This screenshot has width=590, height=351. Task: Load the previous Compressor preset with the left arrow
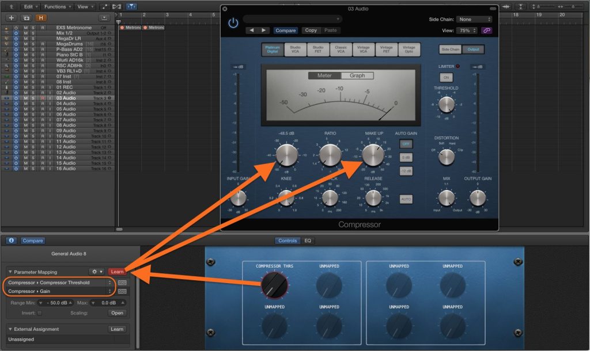tap(252, 30)
